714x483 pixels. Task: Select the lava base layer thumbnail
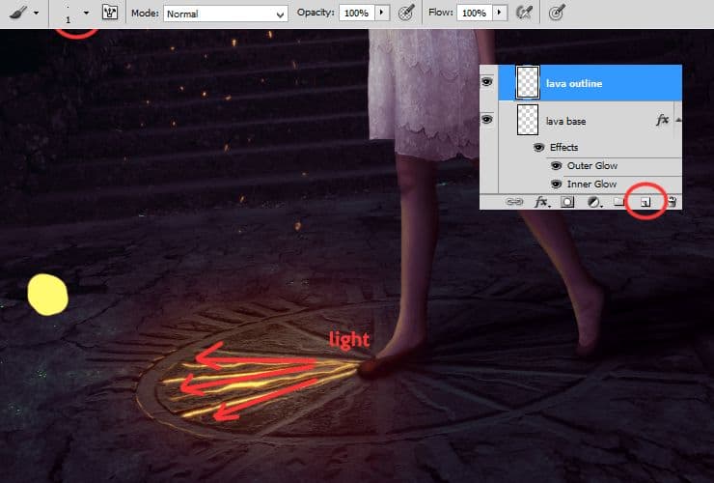pyautogui.click(x=528, y=120)
